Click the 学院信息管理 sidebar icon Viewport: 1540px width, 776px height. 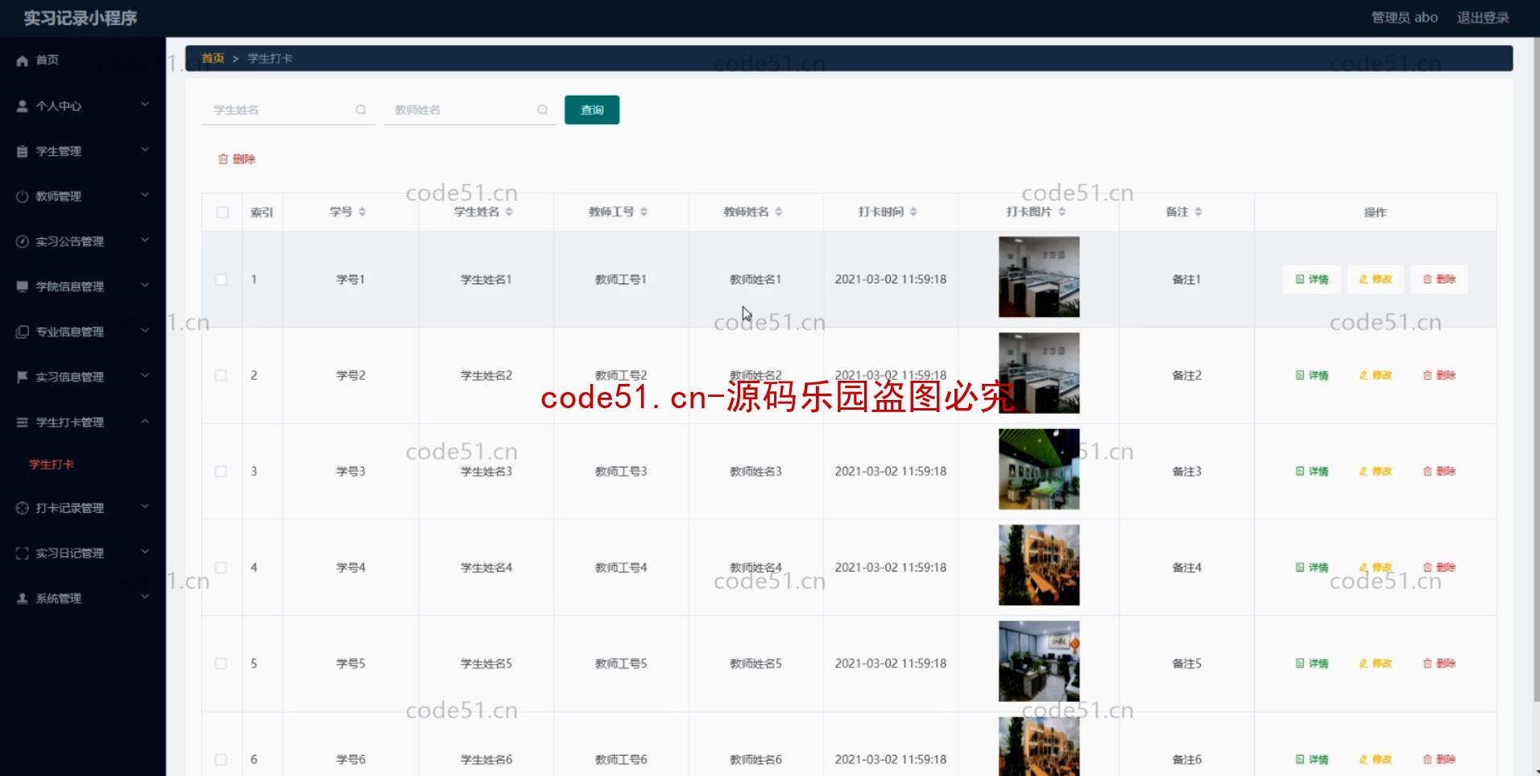point(23,286)
